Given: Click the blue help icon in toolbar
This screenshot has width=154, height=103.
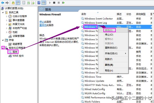Looking at the screenshot, I should pos(39,3).
